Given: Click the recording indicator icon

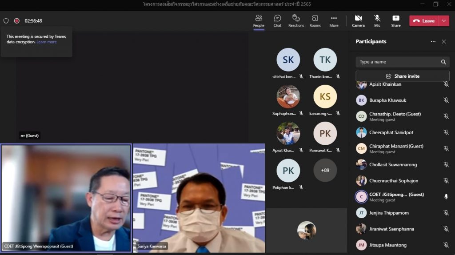Looking at the screenshot, I should tap(17, 21).
